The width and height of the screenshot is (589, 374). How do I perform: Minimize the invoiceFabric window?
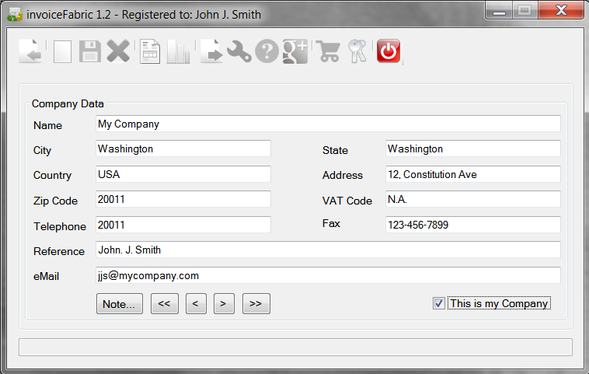[498, 12]
